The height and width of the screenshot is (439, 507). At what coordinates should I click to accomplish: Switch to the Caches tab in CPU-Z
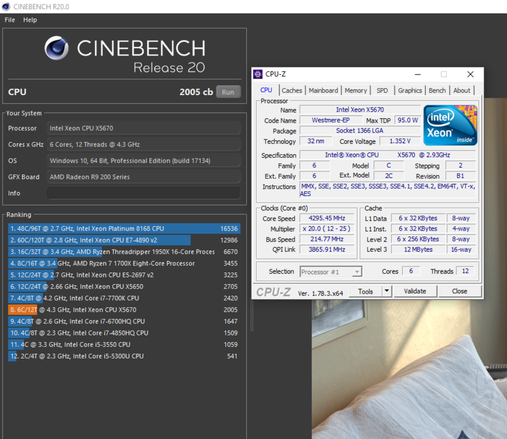292,91
